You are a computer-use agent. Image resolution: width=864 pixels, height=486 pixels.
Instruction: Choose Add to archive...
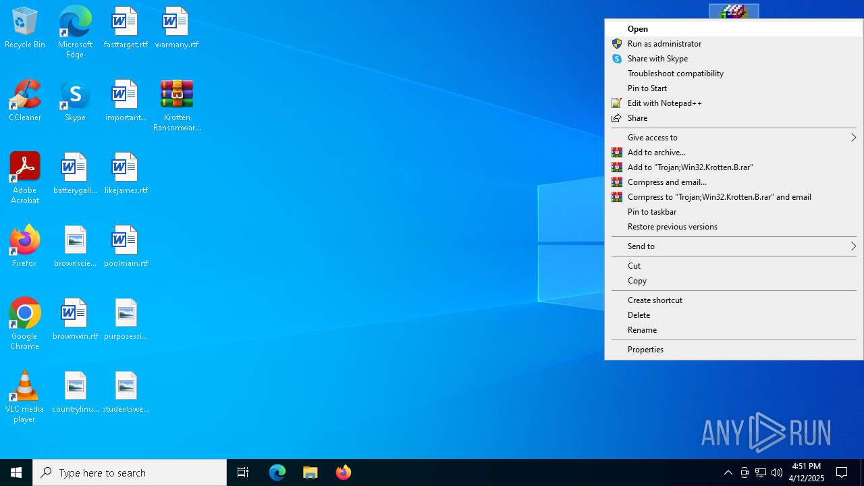(x=734, y=153)
